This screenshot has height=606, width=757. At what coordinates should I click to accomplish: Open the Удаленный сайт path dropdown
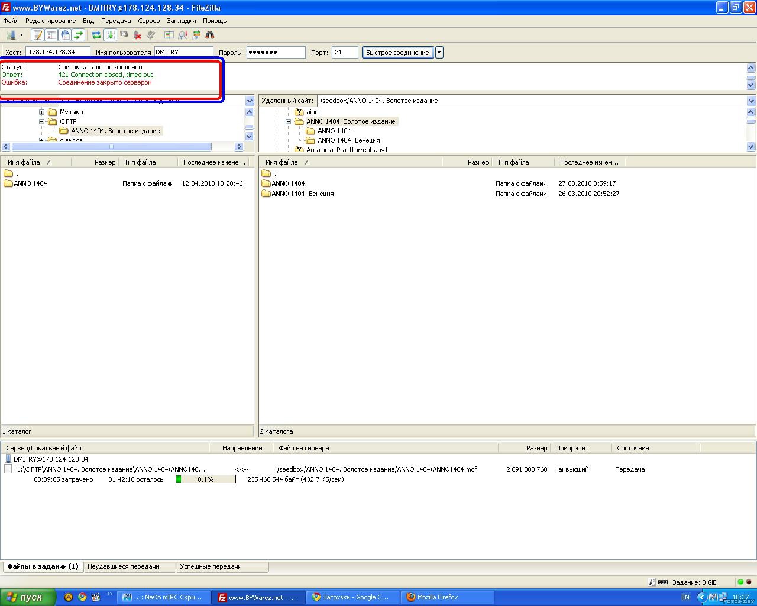click(751, 101)
